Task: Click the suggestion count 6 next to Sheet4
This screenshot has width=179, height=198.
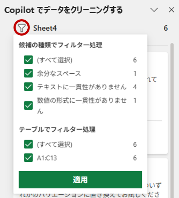Action: (166, 28)
